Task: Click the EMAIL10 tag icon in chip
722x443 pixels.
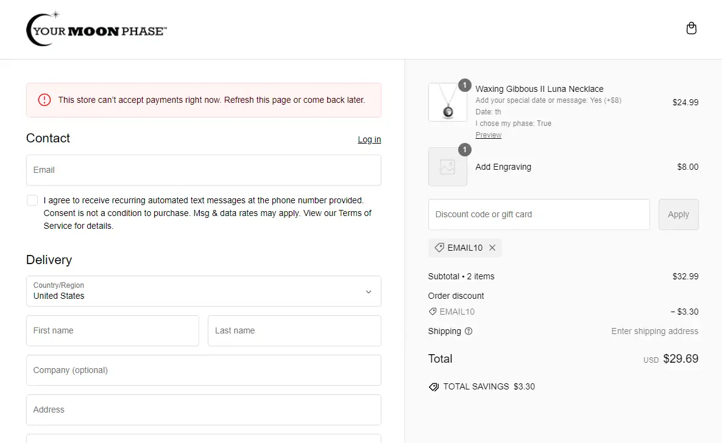Action: pos(439,248)
